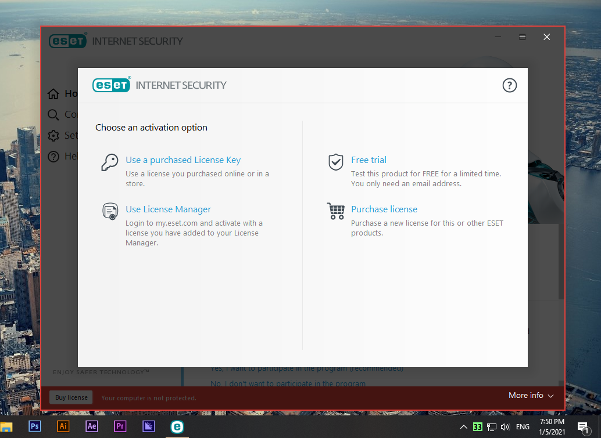Click the ESET logo in the activation dialog header

pyautogui.click(x=111, y=85)
